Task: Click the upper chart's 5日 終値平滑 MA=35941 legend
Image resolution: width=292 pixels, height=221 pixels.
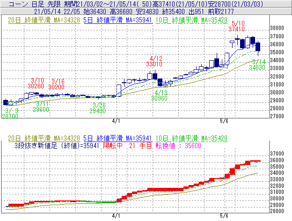Action: coord(118,20)
